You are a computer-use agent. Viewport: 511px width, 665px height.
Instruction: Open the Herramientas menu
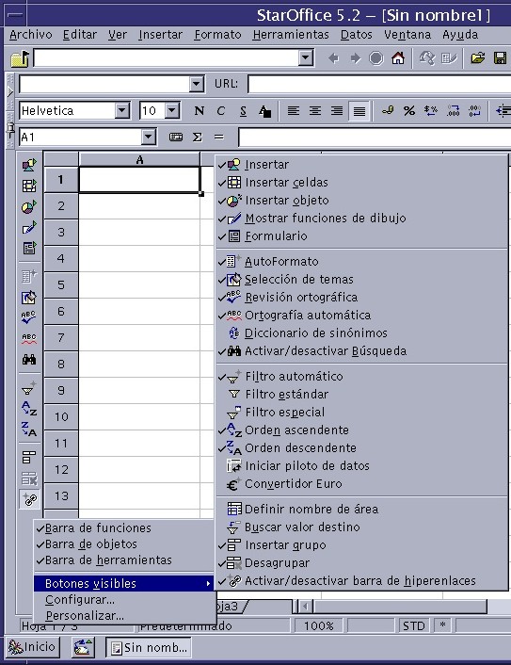pos(291,35)
